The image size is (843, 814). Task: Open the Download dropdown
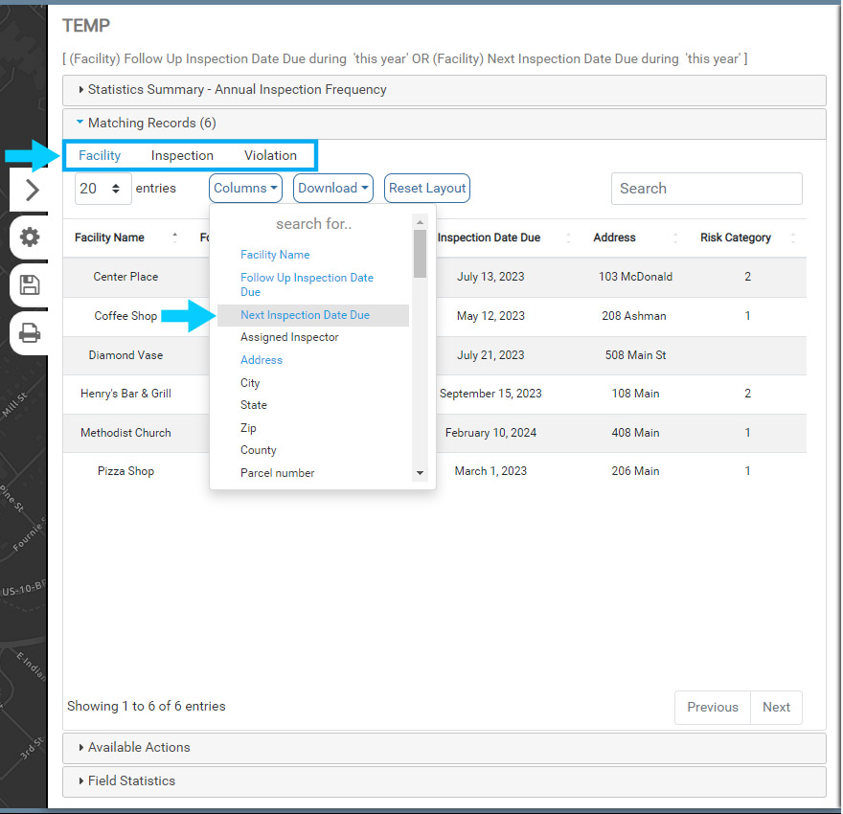332,189
